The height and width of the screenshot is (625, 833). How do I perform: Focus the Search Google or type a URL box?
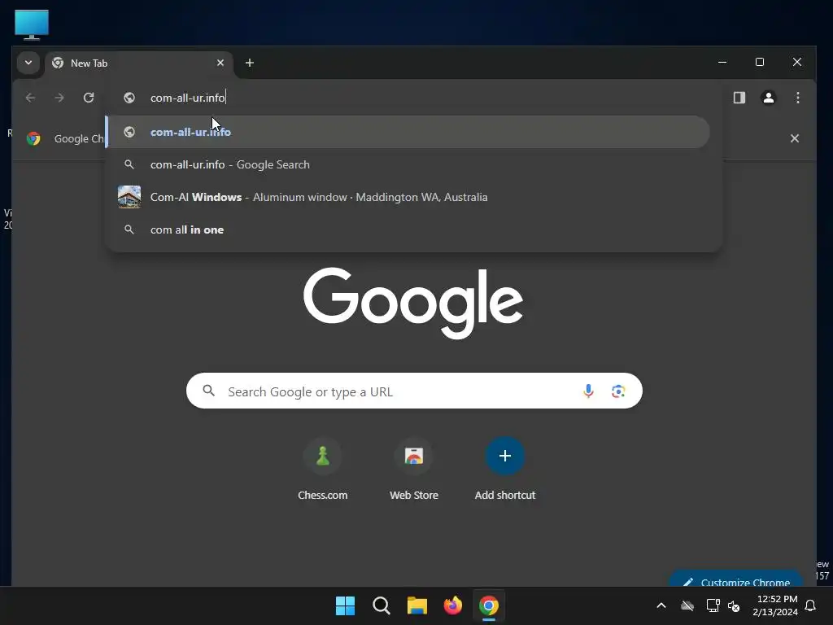414,391
